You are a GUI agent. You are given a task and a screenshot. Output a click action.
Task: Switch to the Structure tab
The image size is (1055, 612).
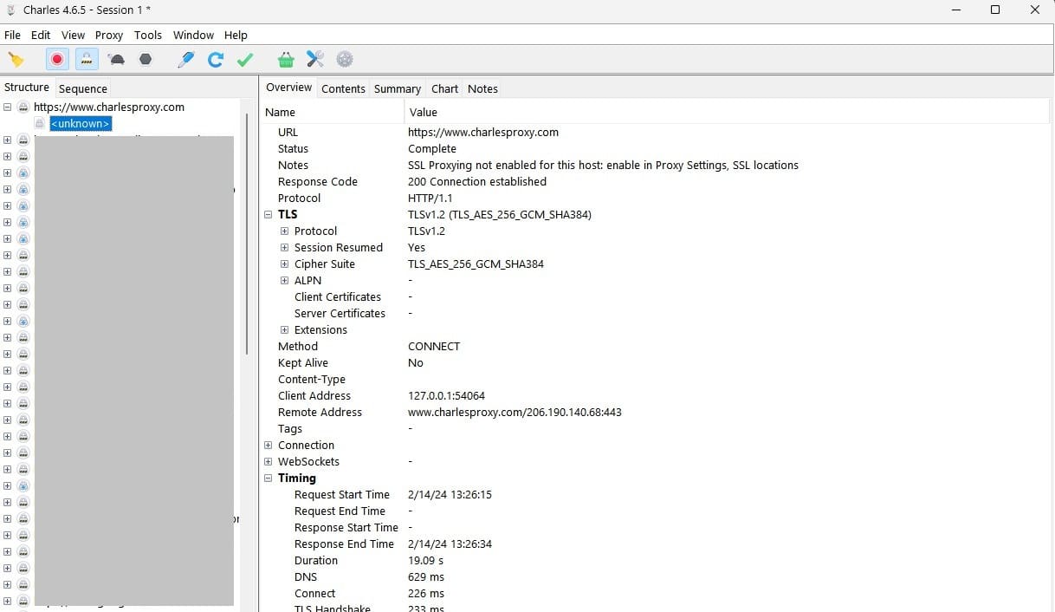(27, 88)
